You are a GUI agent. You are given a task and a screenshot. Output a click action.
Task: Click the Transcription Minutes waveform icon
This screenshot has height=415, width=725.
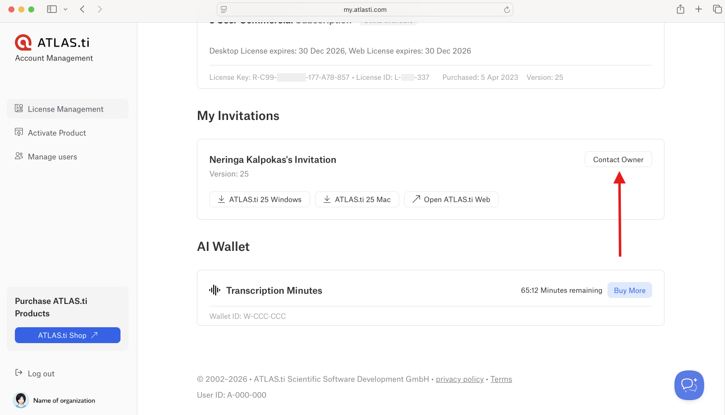(215, 290)
